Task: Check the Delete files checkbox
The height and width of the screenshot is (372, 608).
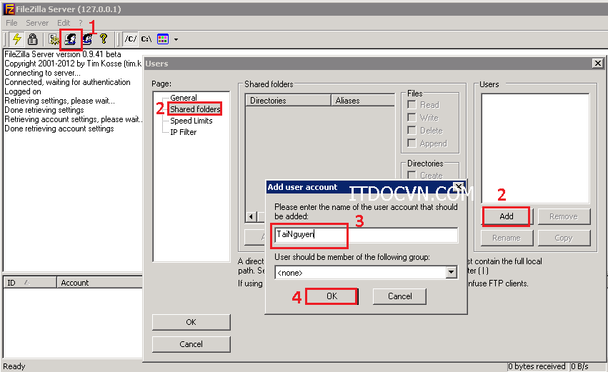Action: click(x=412, y=131)
